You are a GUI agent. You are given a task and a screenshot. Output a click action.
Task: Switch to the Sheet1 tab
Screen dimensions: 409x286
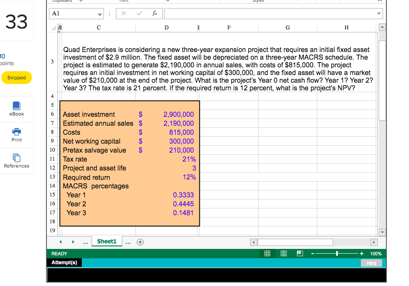click(107, 241)
